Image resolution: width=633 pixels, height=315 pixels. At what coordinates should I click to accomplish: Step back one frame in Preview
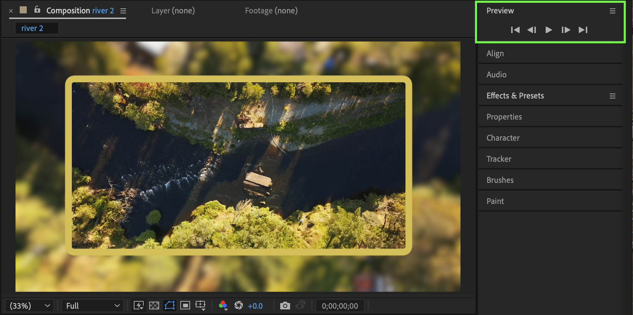coord(532,30)
